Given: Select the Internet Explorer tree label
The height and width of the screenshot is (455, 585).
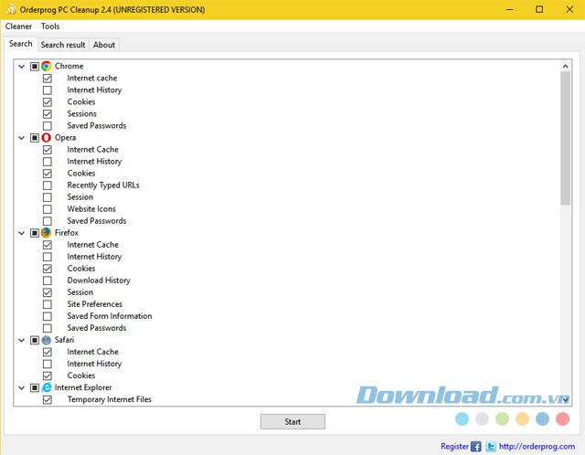Looking at the screenshot, I should (x=83, y=387).
